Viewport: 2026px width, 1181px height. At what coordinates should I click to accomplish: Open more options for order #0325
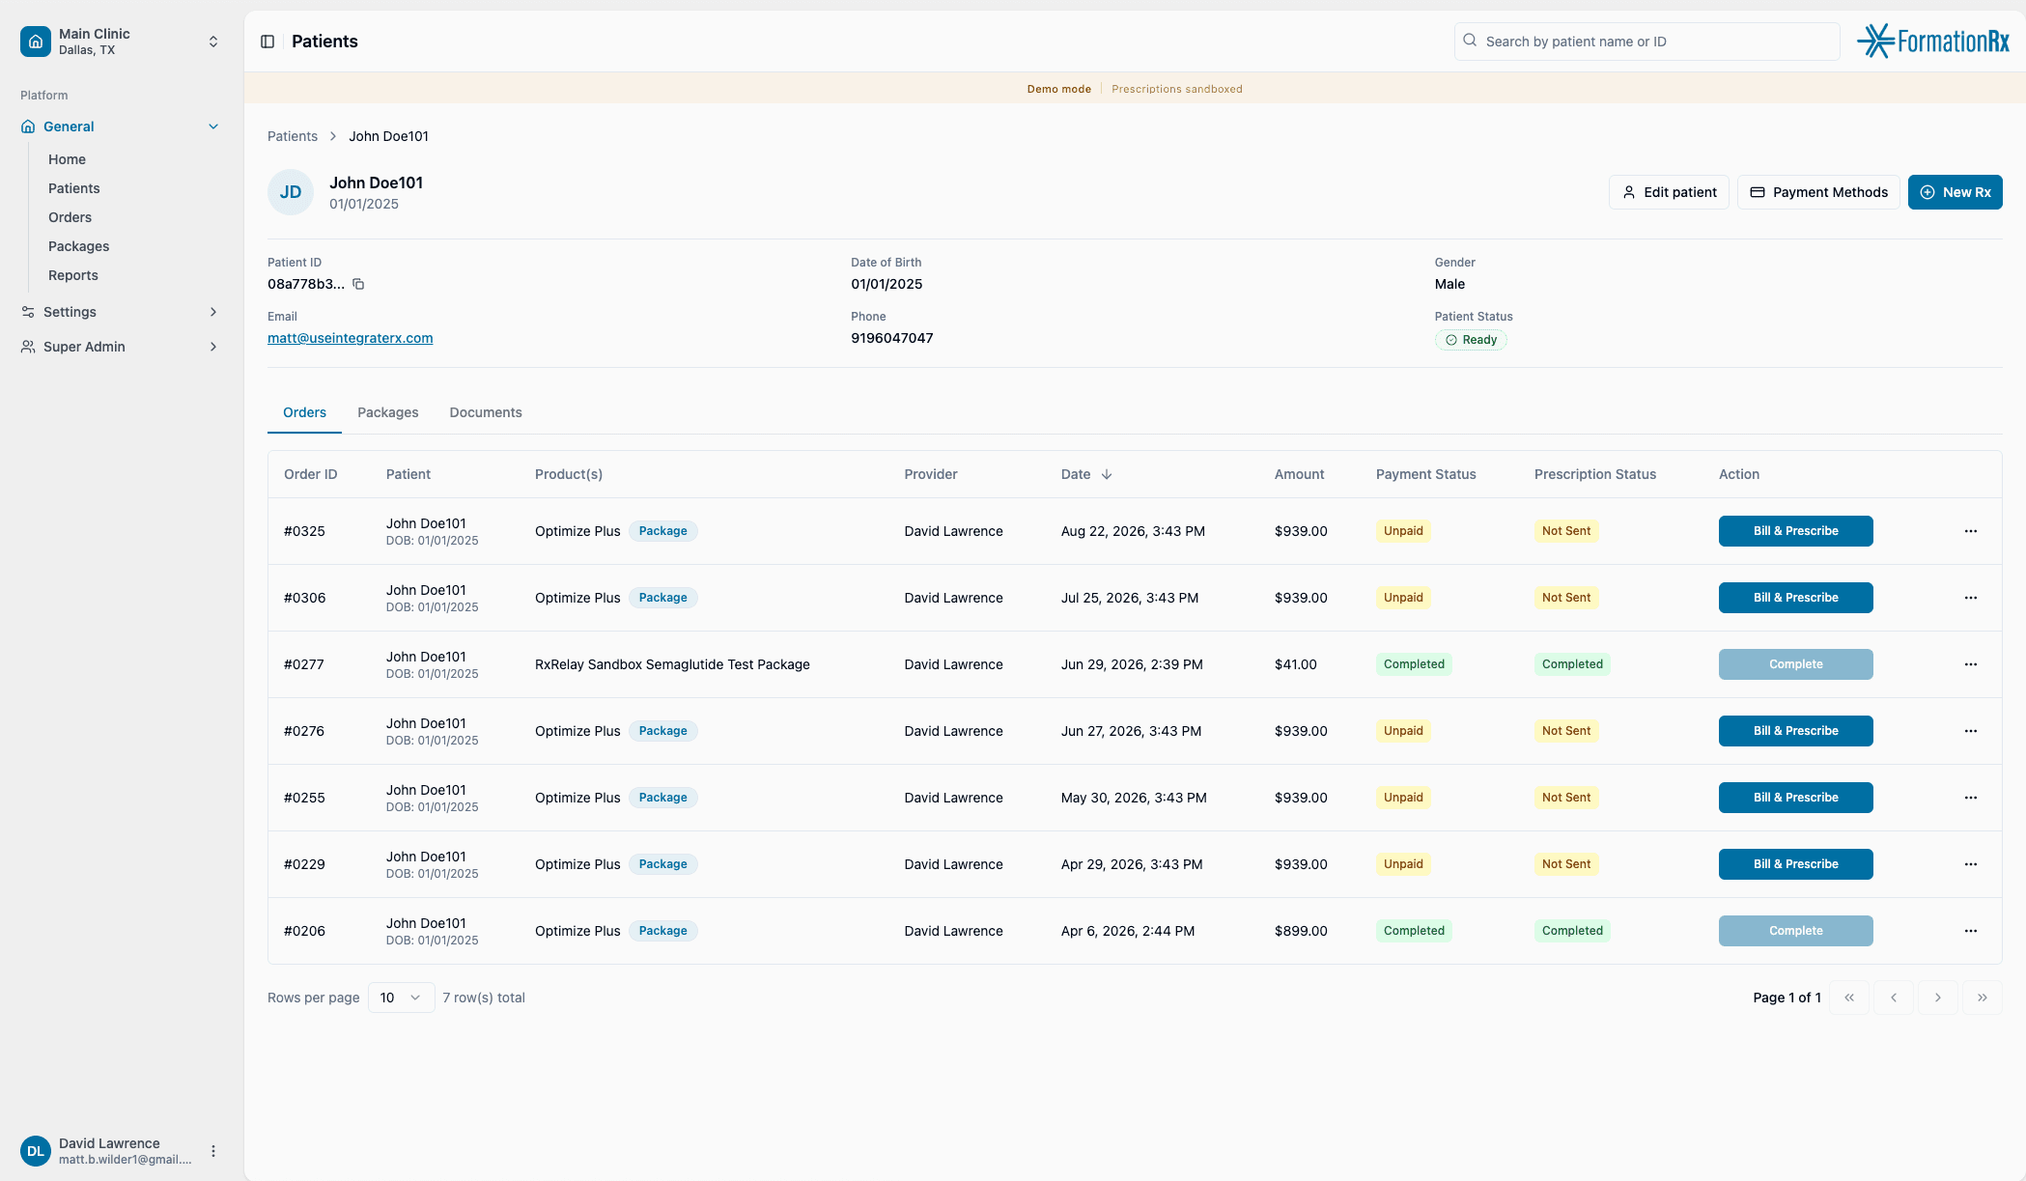click(x=1971, y=531)
